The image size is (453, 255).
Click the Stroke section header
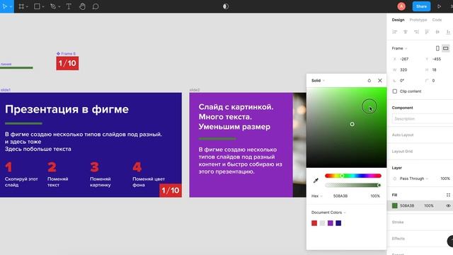click(x=398, y=222)
